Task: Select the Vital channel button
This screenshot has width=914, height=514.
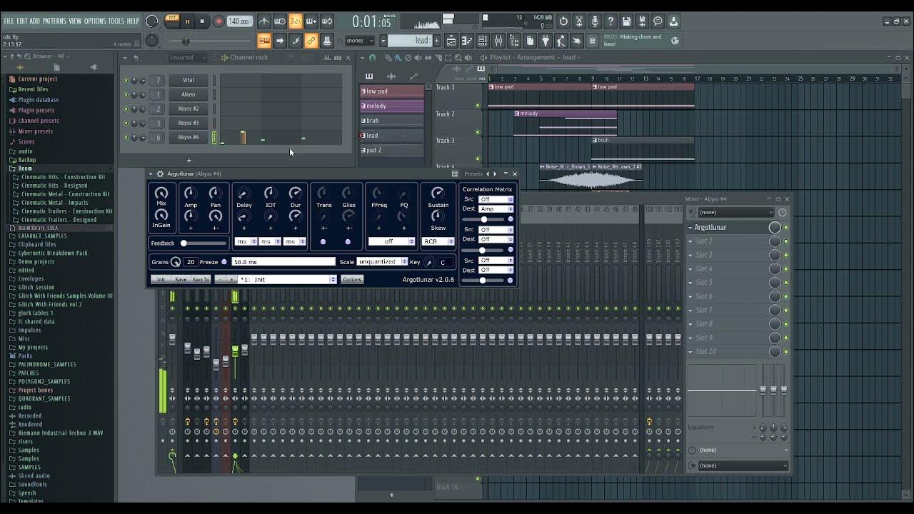Action: (x=189, y=80)
